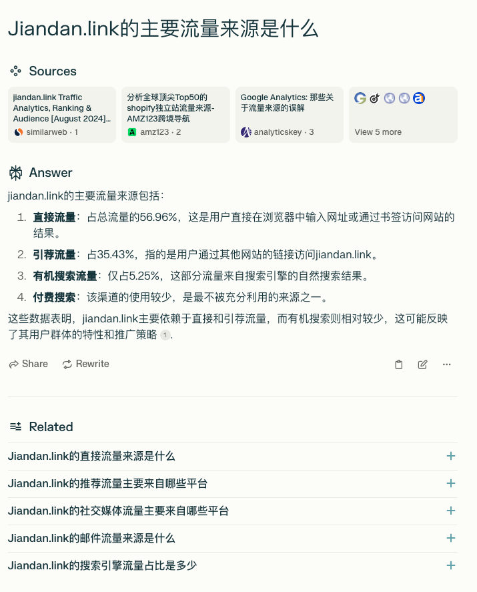Click bold text '有机搜索流量'
The height and width of the screenshot is (592, 477).
65,276
